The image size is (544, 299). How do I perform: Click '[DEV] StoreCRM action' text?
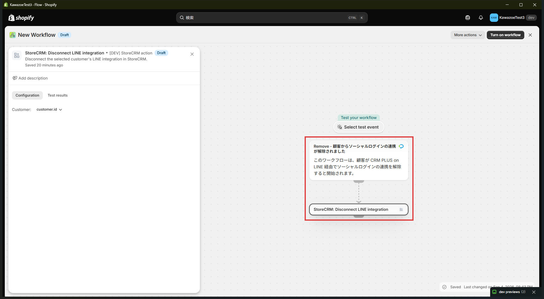(131, 53)
